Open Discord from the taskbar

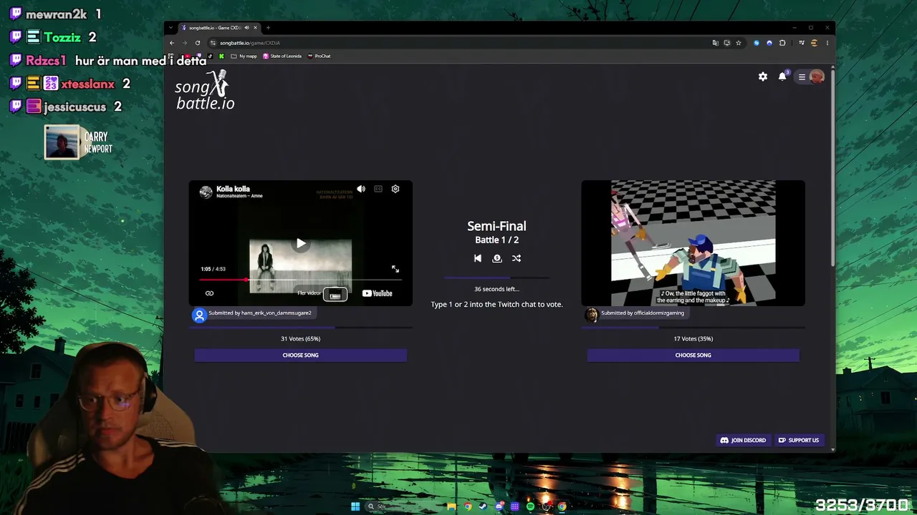[x=499, y=506]
